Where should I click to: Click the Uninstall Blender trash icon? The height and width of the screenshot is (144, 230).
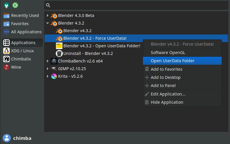coord(59,53)
